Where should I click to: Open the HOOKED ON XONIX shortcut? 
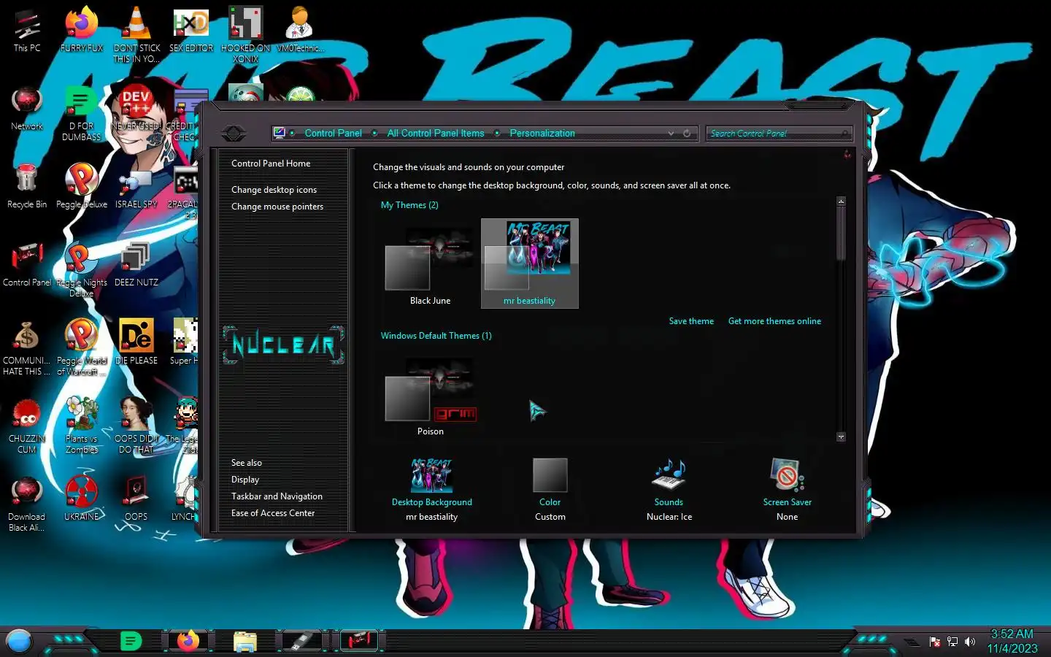(x=246, y=35)
